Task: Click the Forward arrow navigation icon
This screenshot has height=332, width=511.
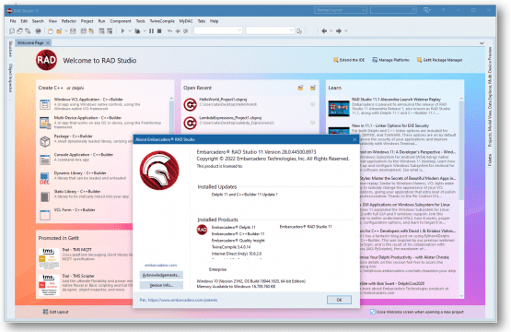Action: coord(339,31)
